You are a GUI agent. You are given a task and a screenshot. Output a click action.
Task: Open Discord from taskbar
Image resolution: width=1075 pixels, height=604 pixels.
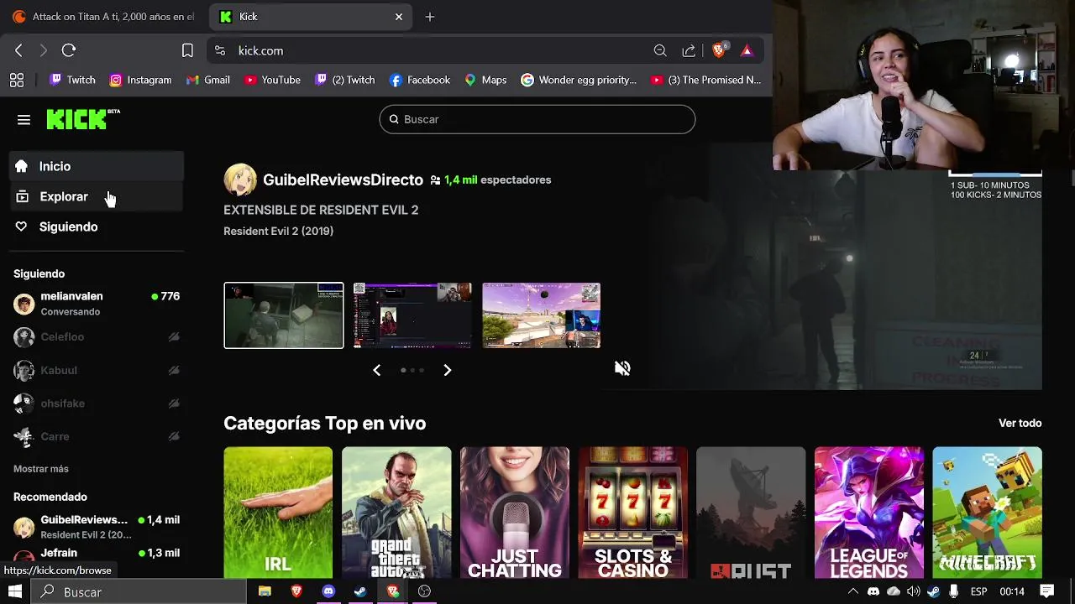[328, 591]
